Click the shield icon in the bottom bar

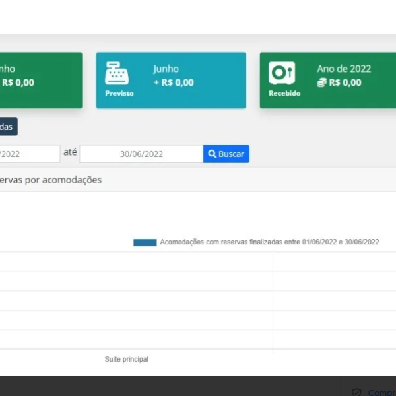[x=356, y=392]
